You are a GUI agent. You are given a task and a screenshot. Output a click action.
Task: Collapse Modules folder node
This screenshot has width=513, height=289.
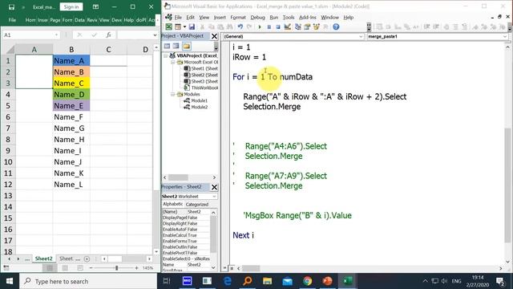click(173, 95)
